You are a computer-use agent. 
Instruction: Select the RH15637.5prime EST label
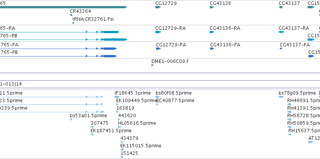(x=304, y=131)
